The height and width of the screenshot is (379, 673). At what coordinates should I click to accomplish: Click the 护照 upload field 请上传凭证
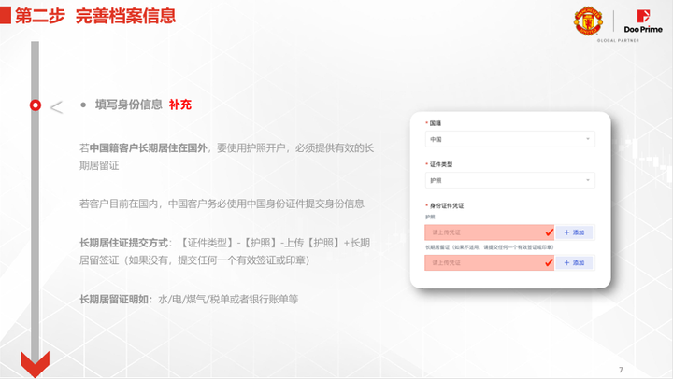(489, 232)
